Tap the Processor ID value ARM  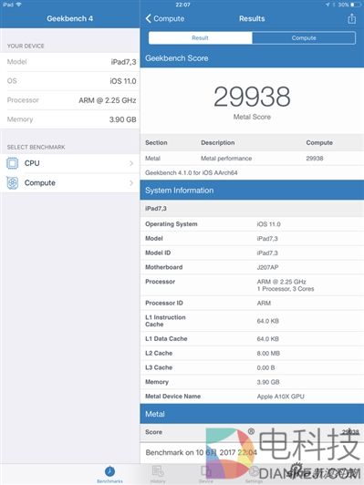[264, 303]
